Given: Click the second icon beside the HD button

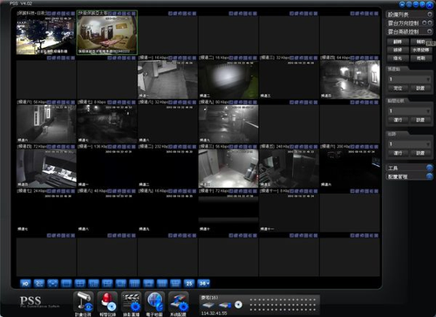Looking at the screenshot, I should tap(39, 283).
